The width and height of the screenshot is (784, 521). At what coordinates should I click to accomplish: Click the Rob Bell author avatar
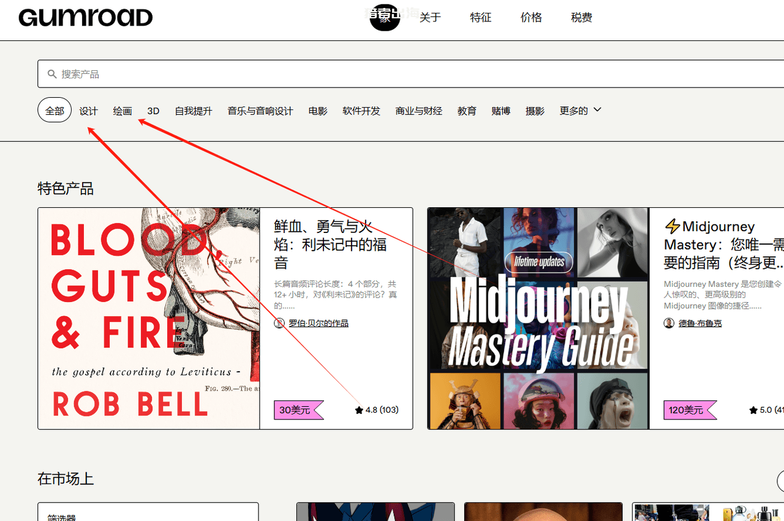pyautogui.click(x=279, y=323)
